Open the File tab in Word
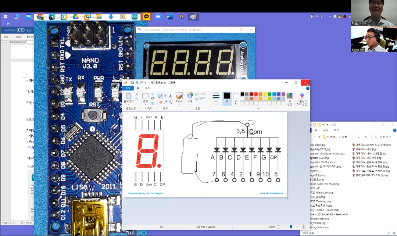The image size is (397, 236). (6, 37)
